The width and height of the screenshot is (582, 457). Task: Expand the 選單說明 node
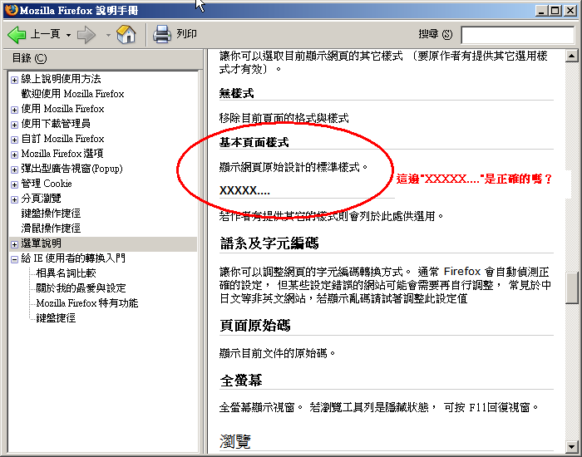click(x=14, y=244)
